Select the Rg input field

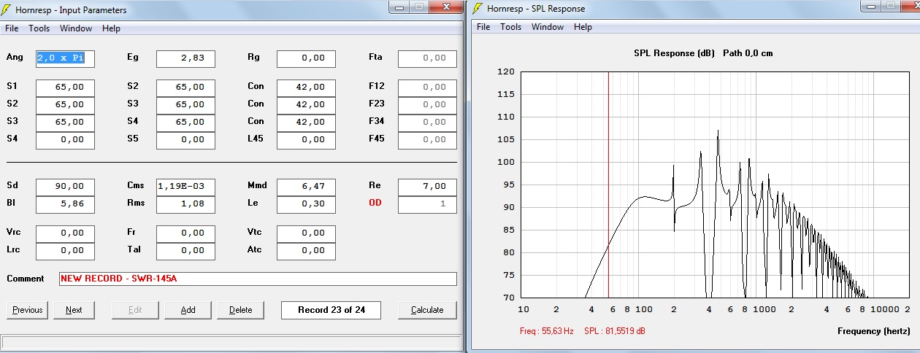tap(306, 58)
